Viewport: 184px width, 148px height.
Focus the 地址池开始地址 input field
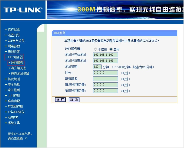(105, 55)
